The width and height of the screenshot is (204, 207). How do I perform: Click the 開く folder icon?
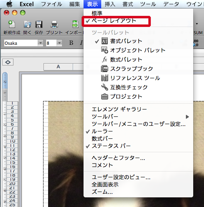coord(27,24)
